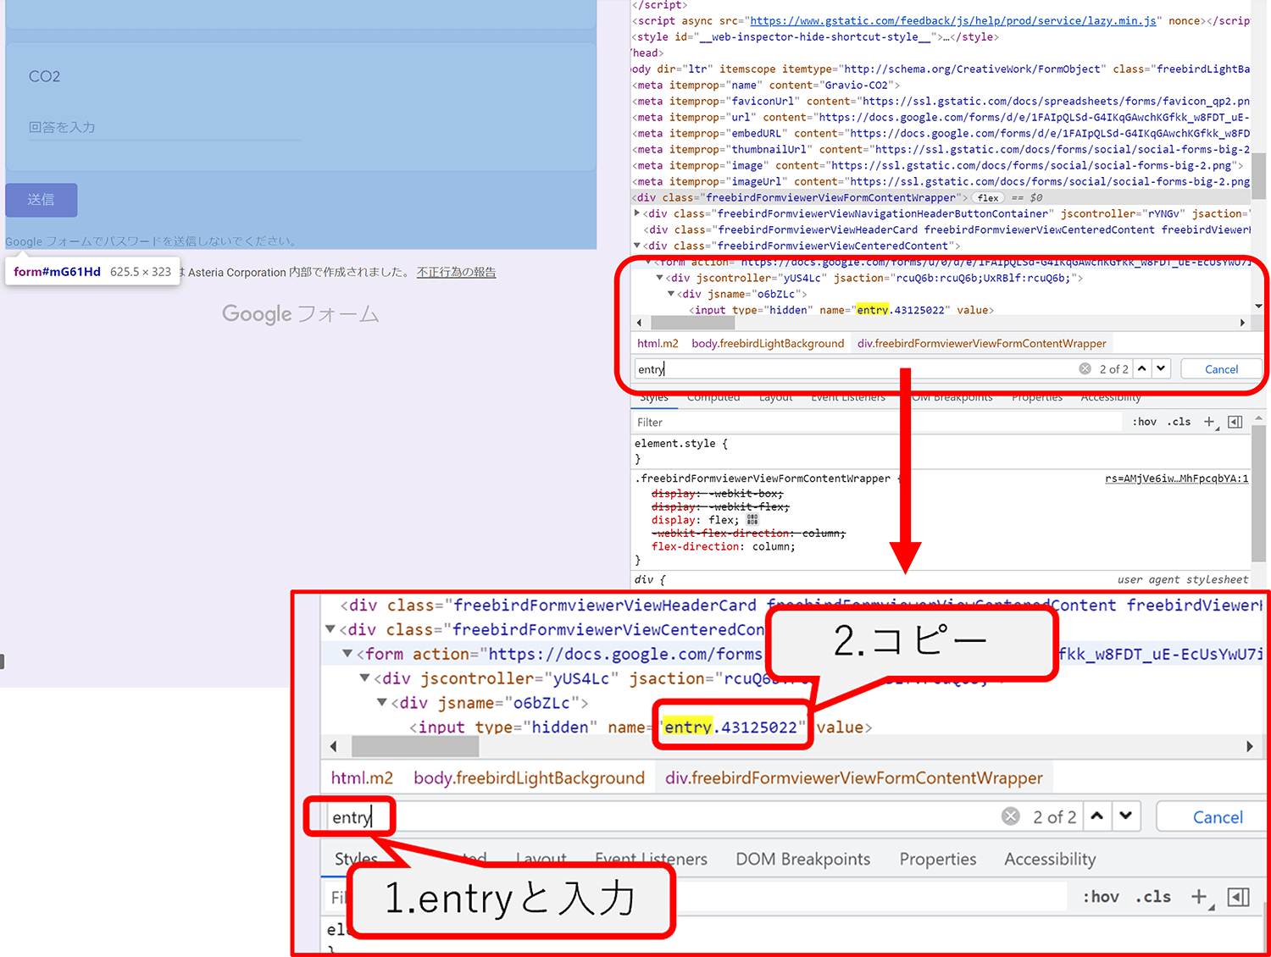Open stylesheet link rs=AMjVe6iw…MhFpcqbYA:1
The image size is (1271, 957).
(x=1176, y=479)
